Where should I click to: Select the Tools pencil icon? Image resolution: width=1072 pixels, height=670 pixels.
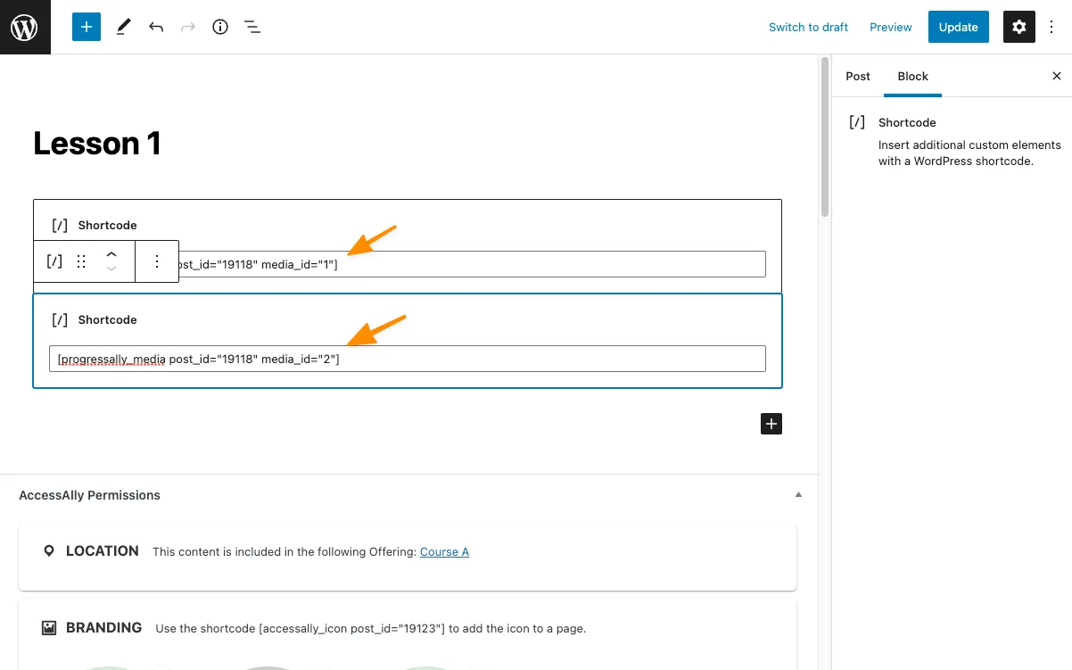click(x=123, y=27)
